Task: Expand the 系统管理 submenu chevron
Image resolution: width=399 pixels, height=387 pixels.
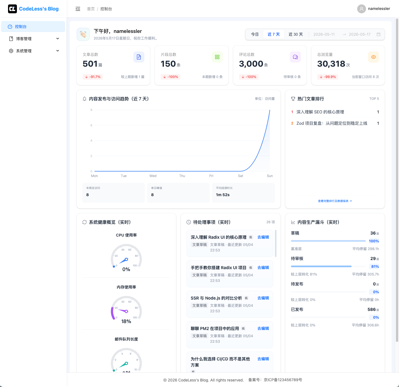Action: (x=58, y=51)
